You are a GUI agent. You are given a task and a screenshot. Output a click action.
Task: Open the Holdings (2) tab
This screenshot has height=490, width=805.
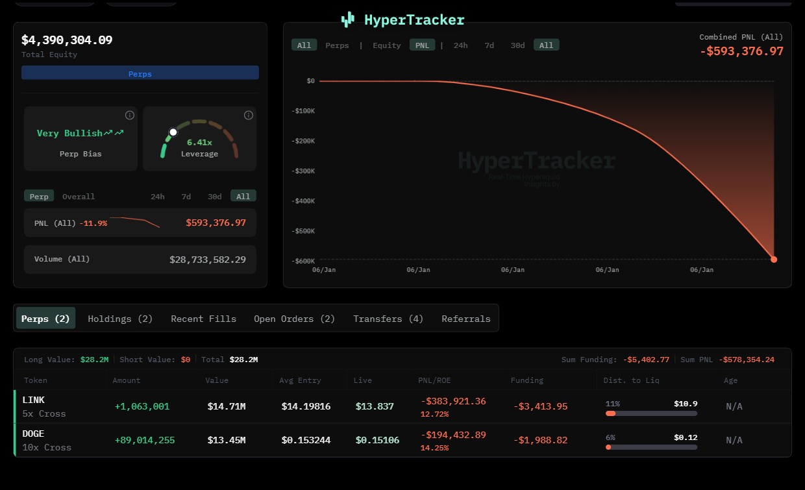[x=120, y=319]
